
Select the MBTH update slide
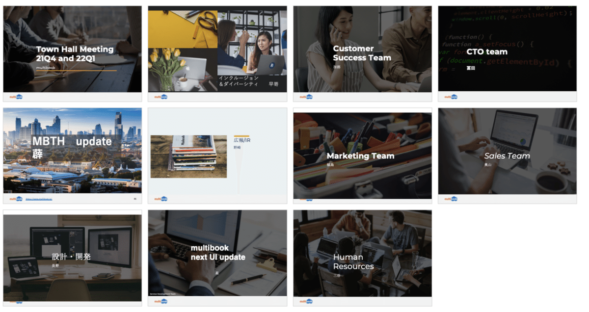72,151
